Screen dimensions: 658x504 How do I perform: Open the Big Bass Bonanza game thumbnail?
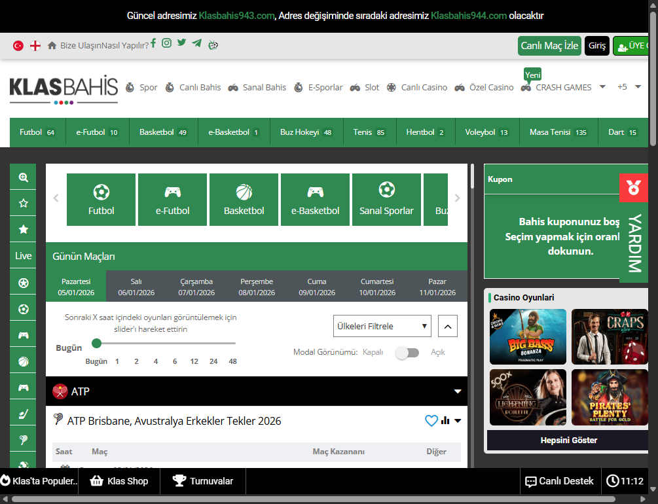pyautogui.click(x=528, y=336)
